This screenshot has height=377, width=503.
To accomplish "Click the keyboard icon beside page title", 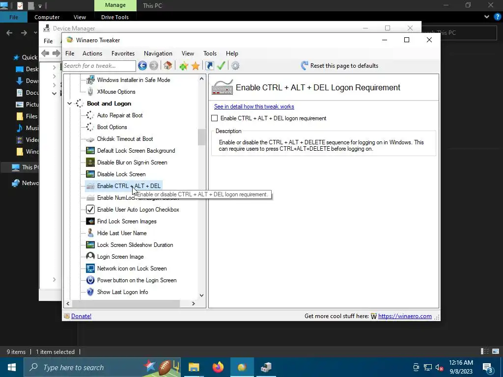I will (223, 87).
